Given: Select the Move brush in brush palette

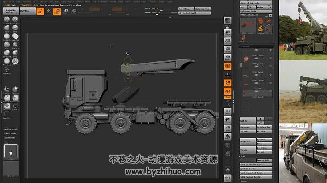Looking at the screenshot, I should [x=7, y=28].
